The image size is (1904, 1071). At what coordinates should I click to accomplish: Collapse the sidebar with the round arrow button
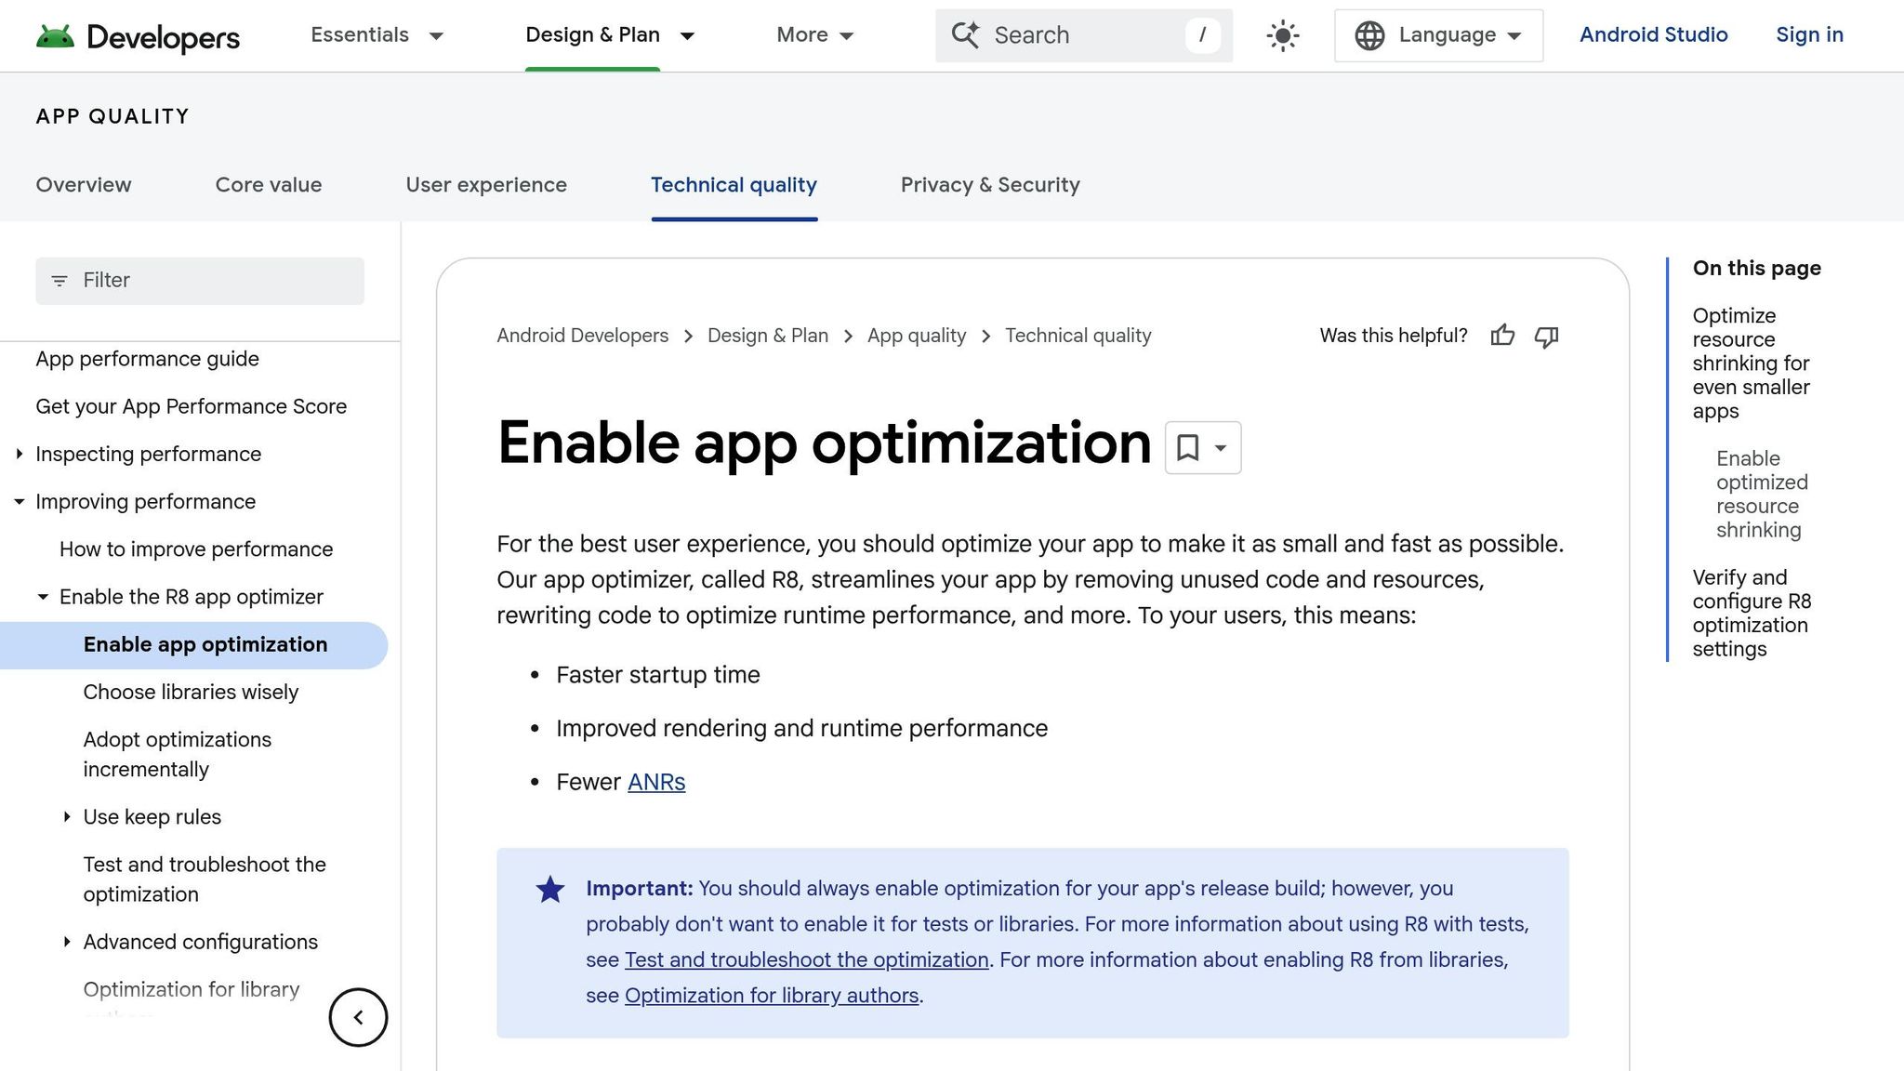(x=358, y=1017)
